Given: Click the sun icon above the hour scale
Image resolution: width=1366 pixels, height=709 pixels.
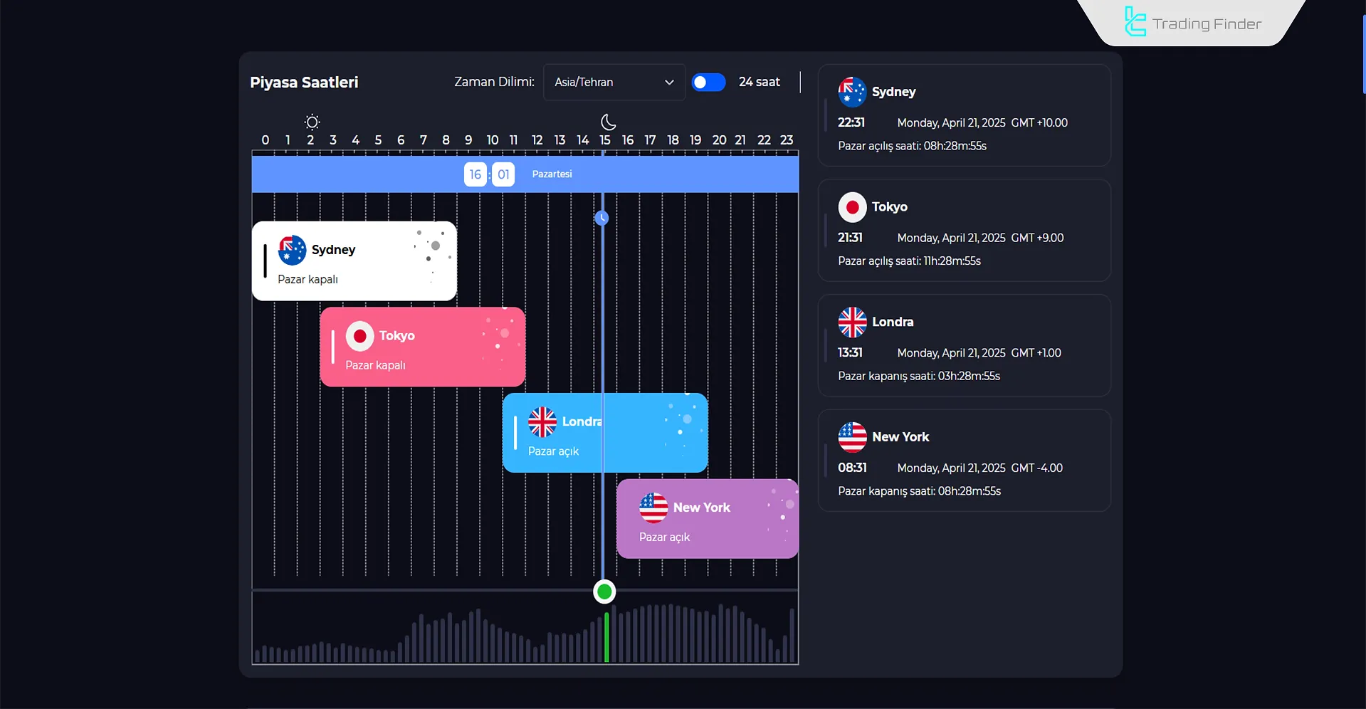Looking at the screenshot, I should click(x=312, y=122).
